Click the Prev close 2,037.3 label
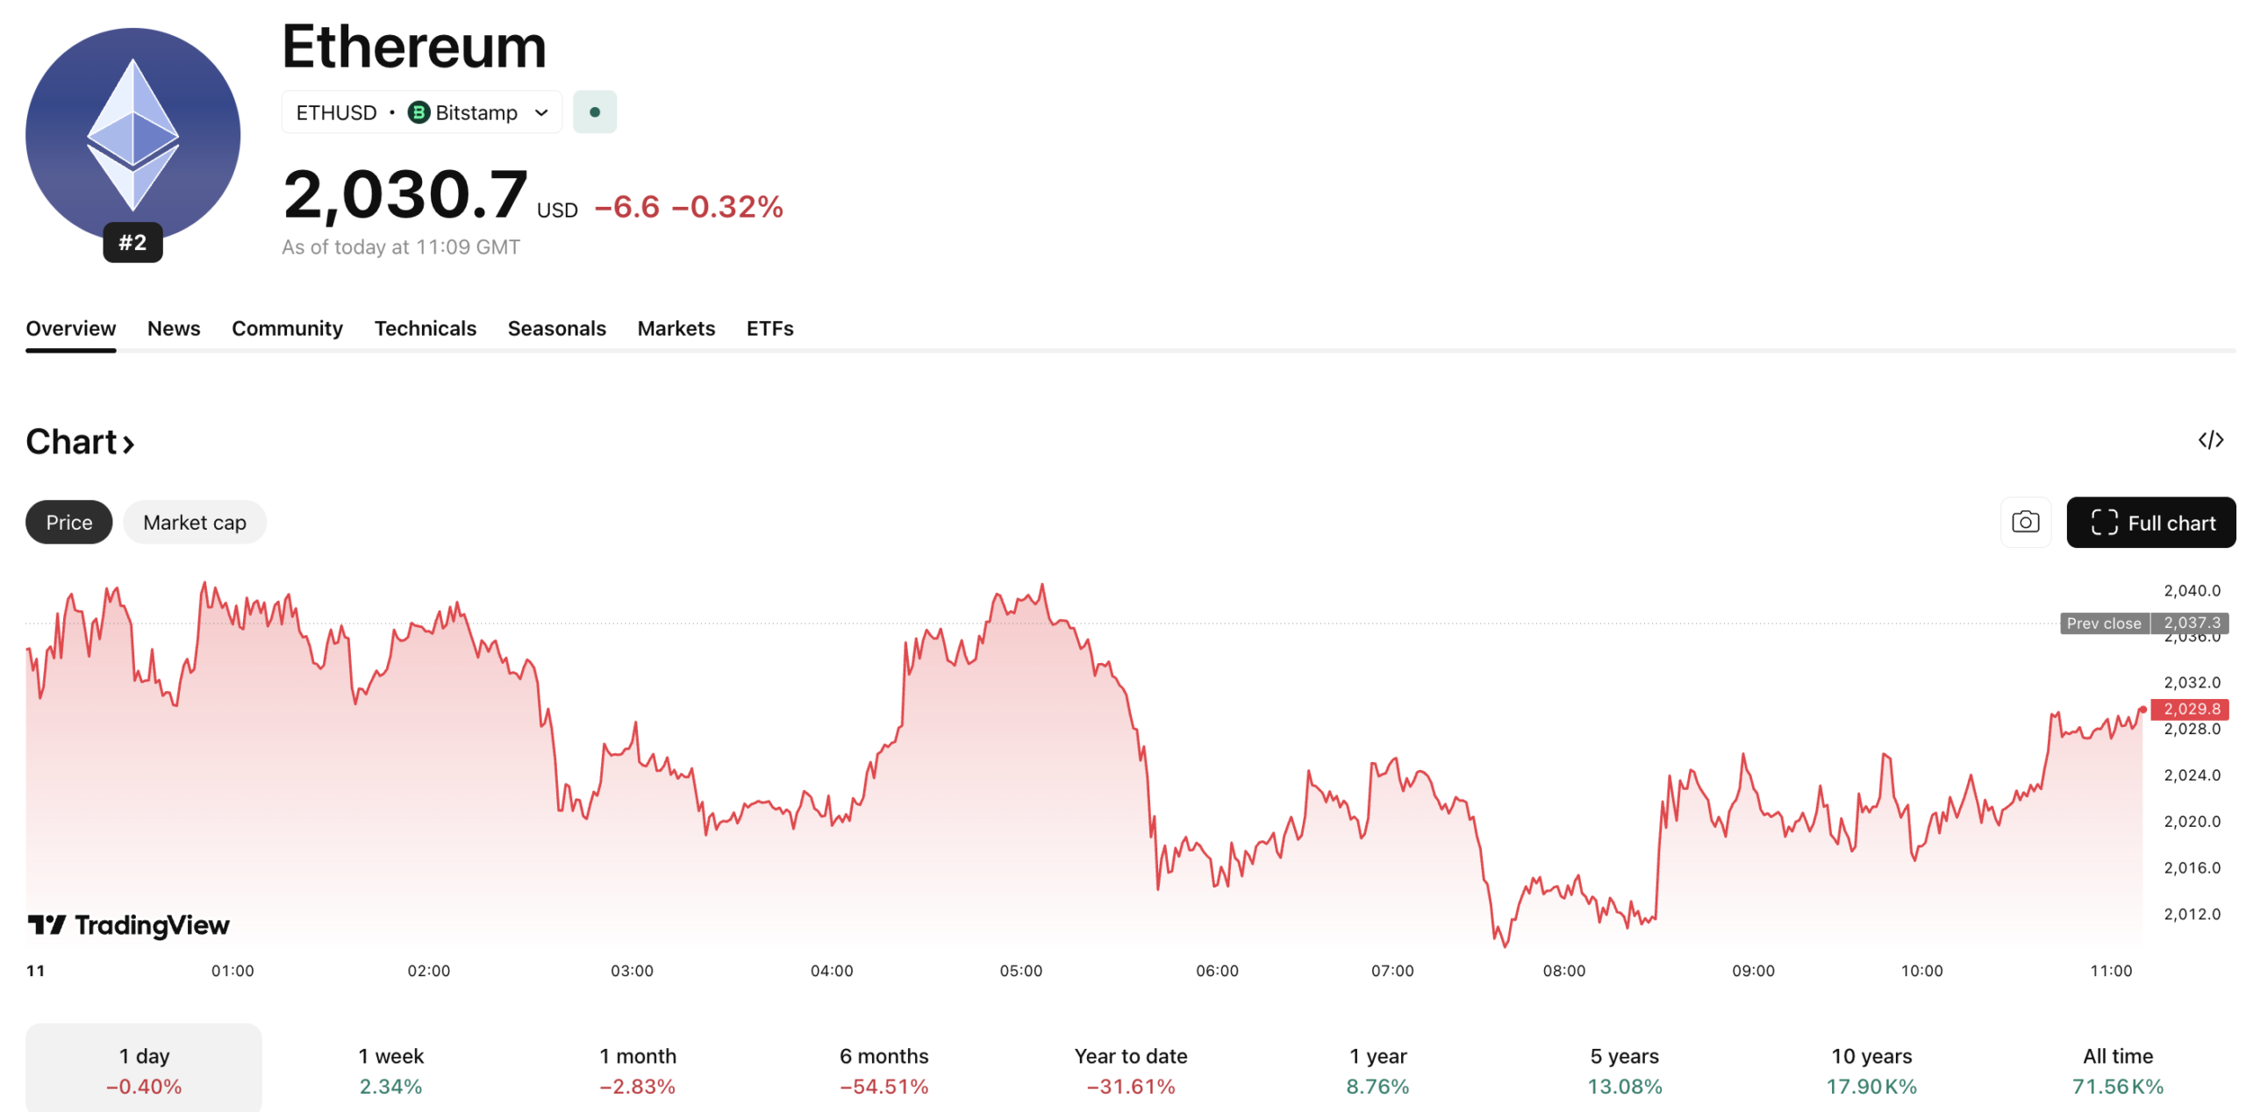2246x1112 pixels. 2144,624
